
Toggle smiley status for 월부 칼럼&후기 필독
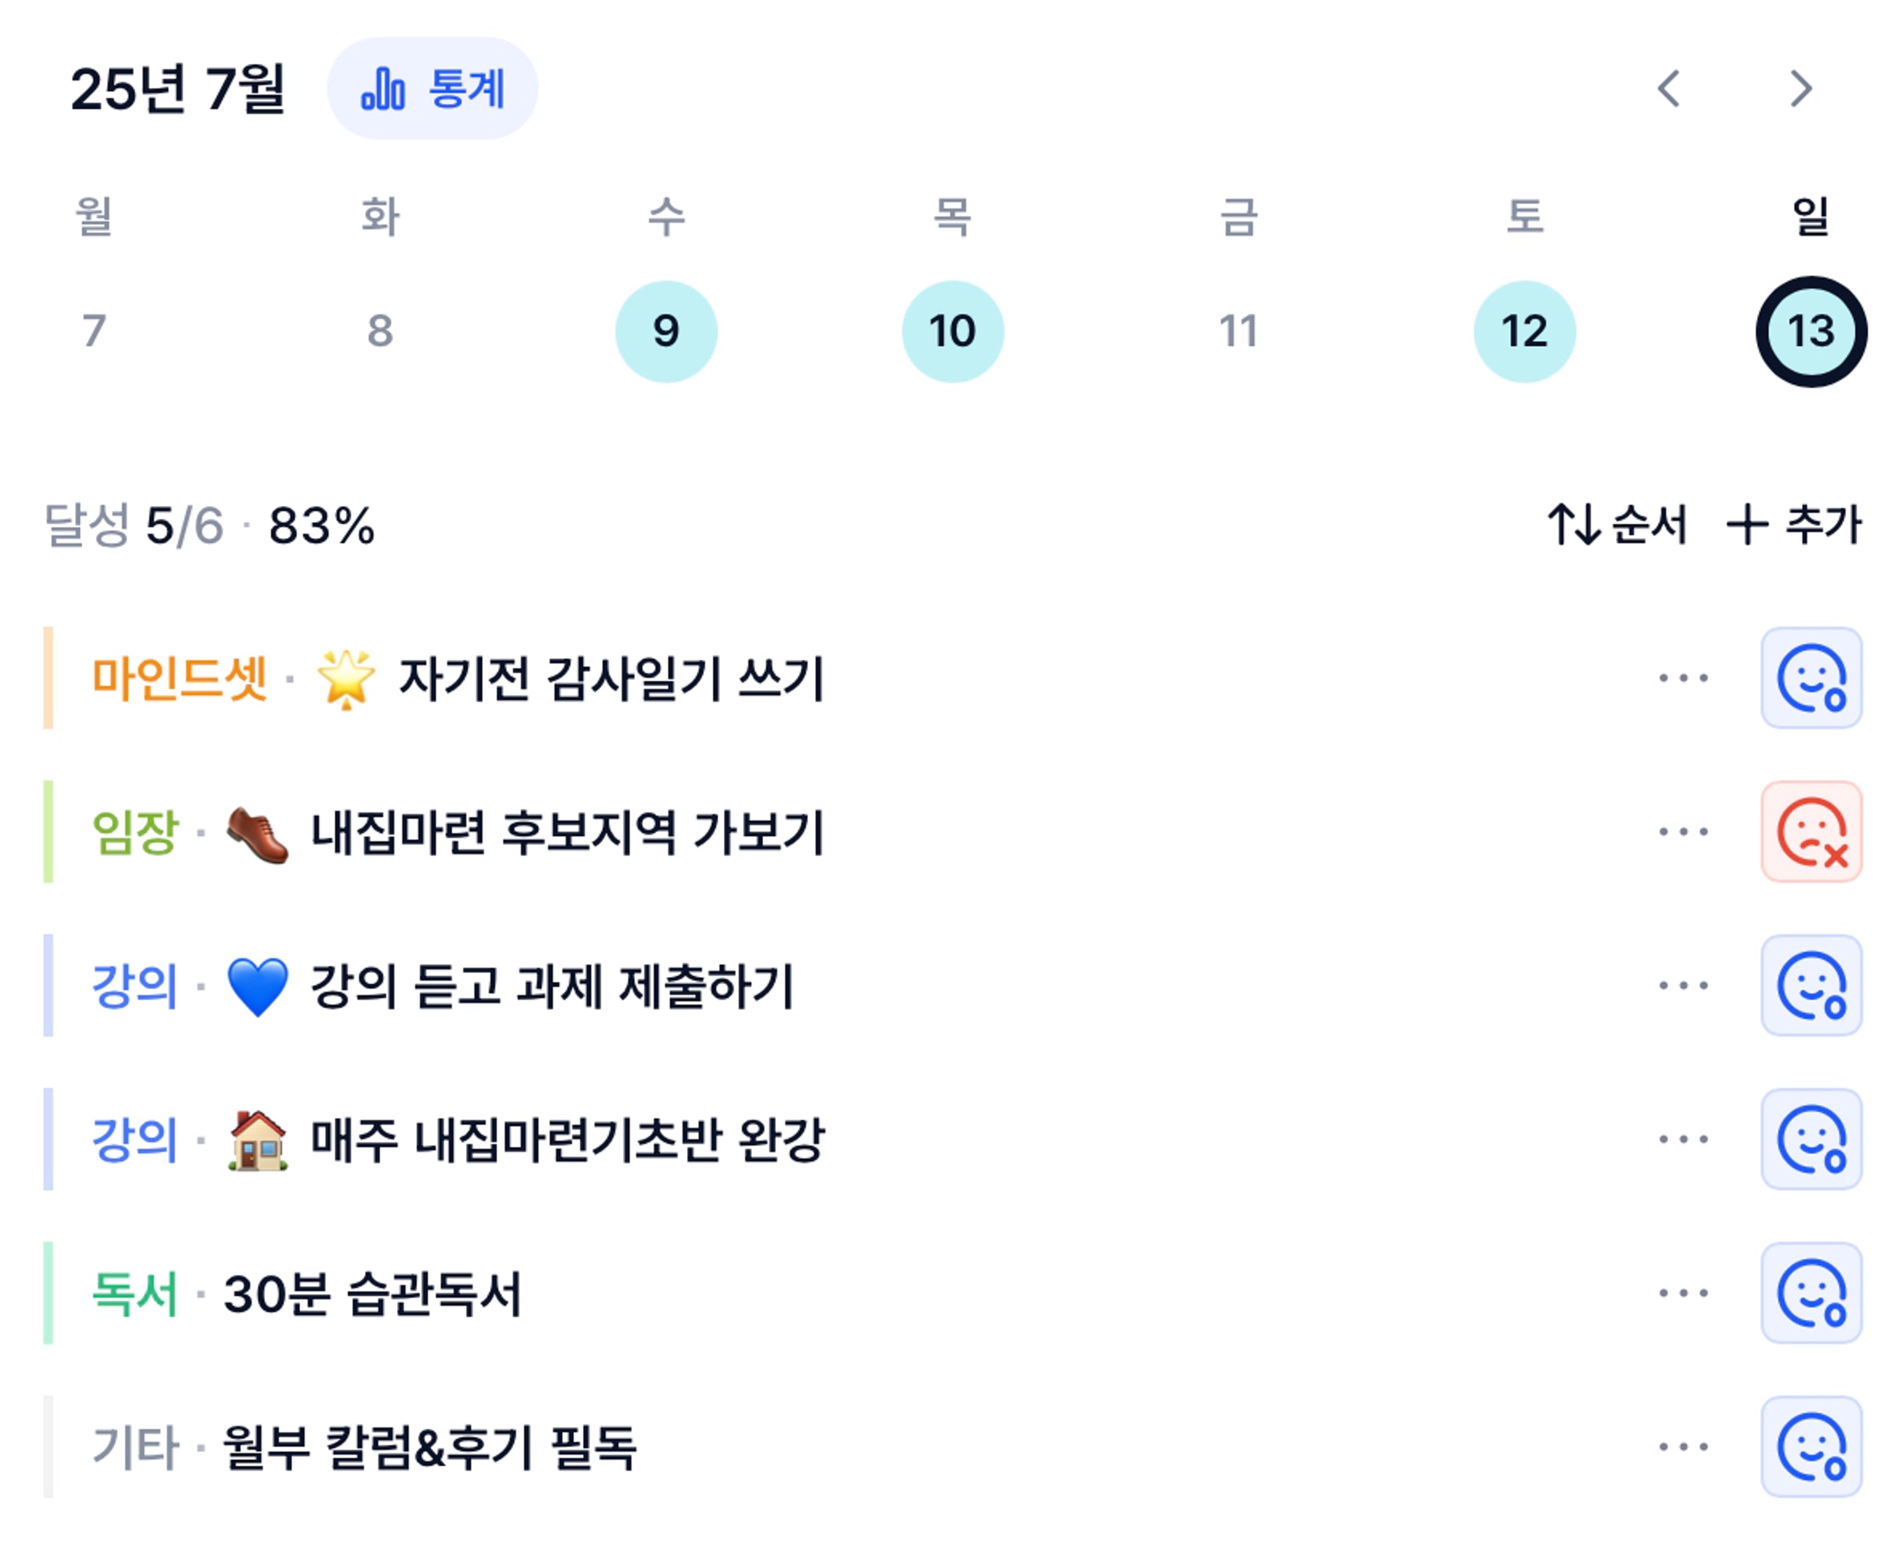coord(1811,1446)
